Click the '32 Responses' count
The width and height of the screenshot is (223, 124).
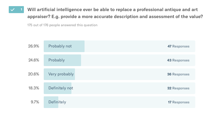click(178, 88)
